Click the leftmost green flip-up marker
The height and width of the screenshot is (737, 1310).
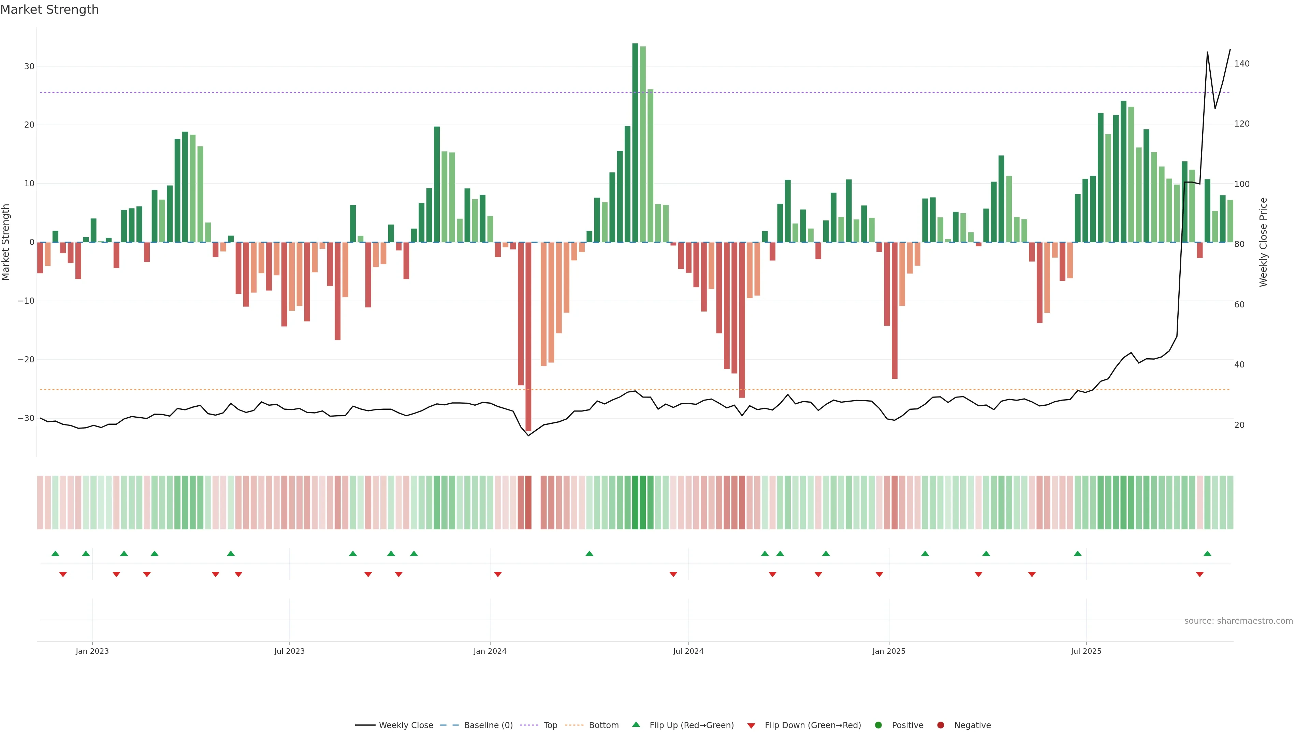[x=55, y=553]
